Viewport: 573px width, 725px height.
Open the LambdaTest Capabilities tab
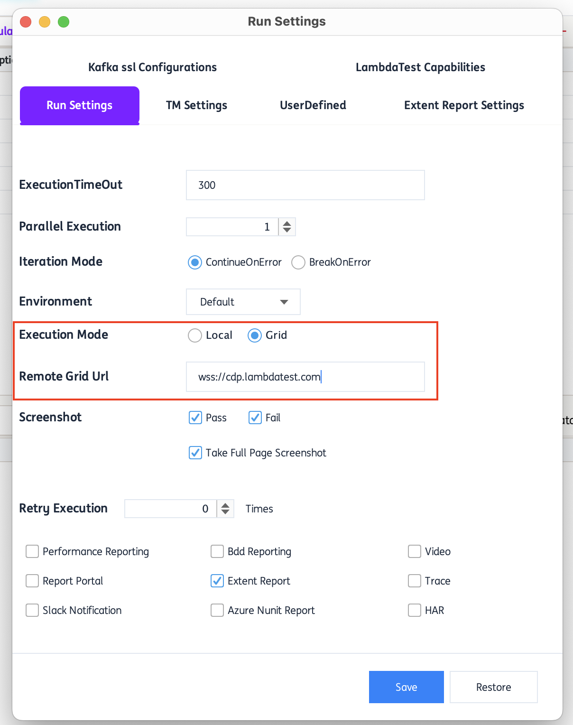click(x=420, y=67)
